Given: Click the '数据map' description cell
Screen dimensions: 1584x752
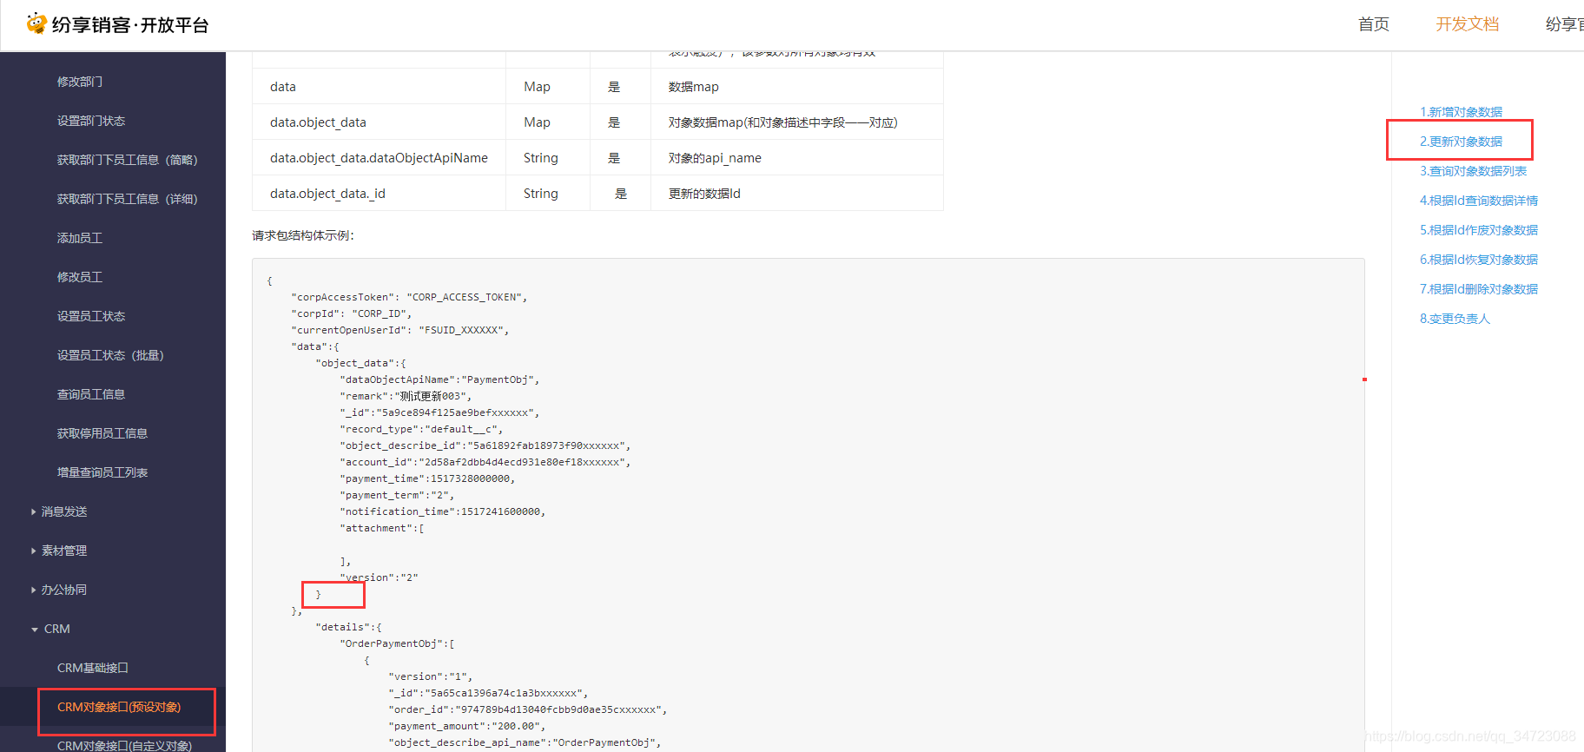Looking at the screenshot, I should [796, 87].
